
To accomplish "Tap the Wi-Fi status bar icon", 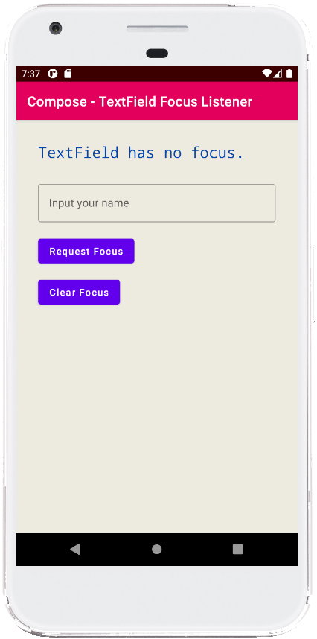I will coord(267,74).
